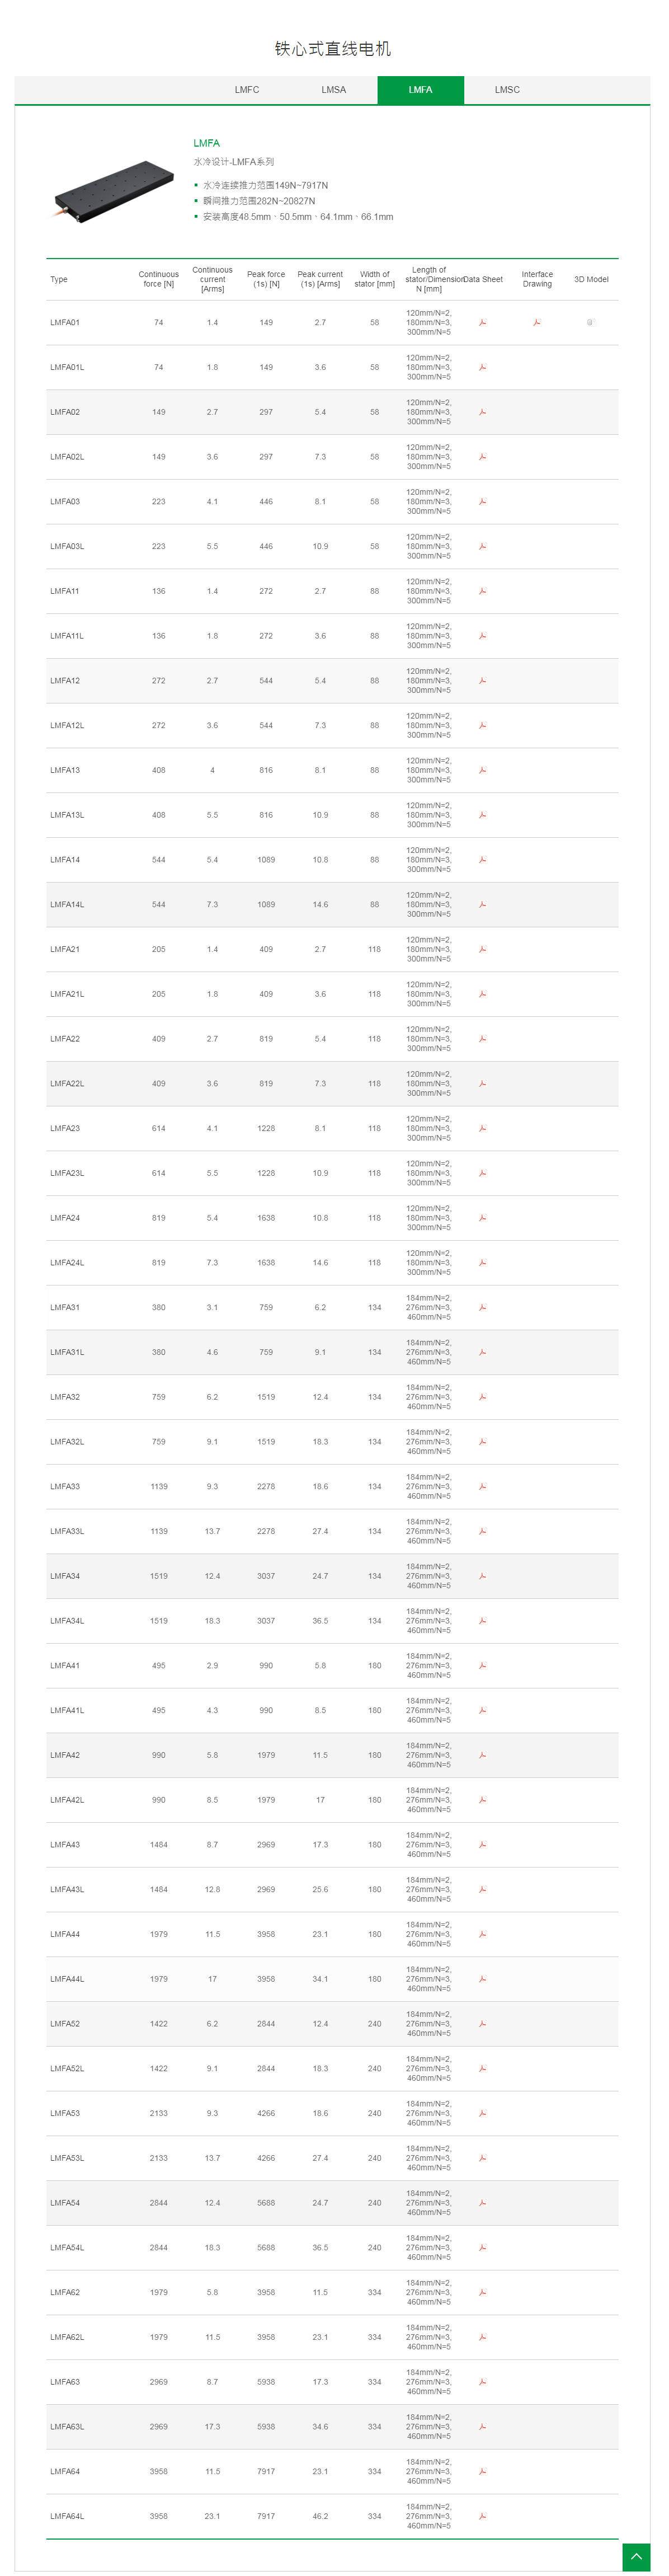This screenshot has height=2576, width=669.
Task: Click the green back-to-top arrow button
Action: click(636, 2557)
